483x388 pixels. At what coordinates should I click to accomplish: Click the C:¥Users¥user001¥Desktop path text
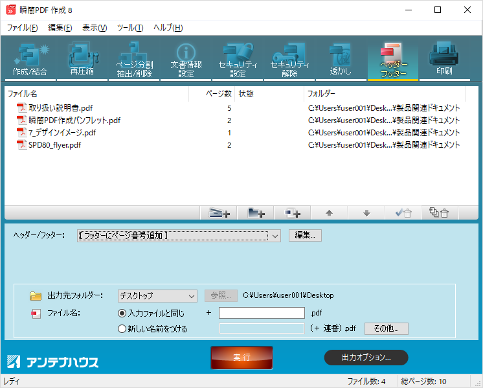[x=288, y=295]
